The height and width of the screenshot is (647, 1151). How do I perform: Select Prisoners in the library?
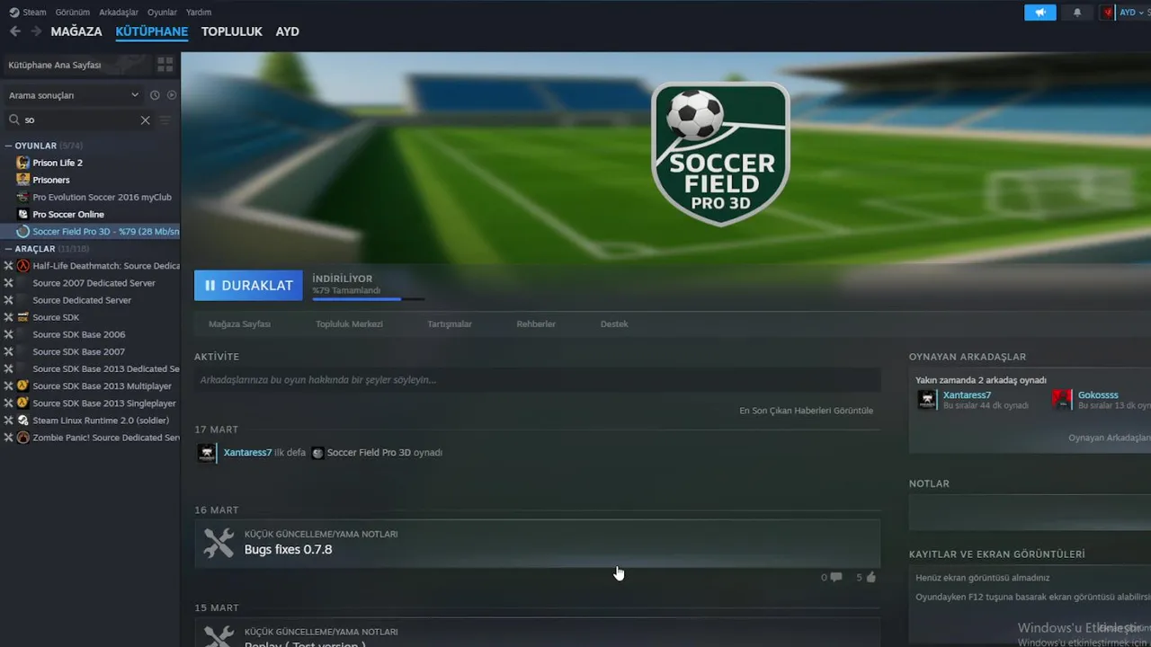pos(51,180)
